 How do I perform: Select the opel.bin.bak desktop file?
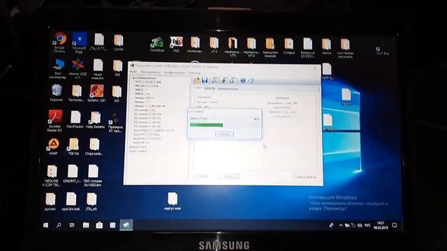[x=71, y=201]
